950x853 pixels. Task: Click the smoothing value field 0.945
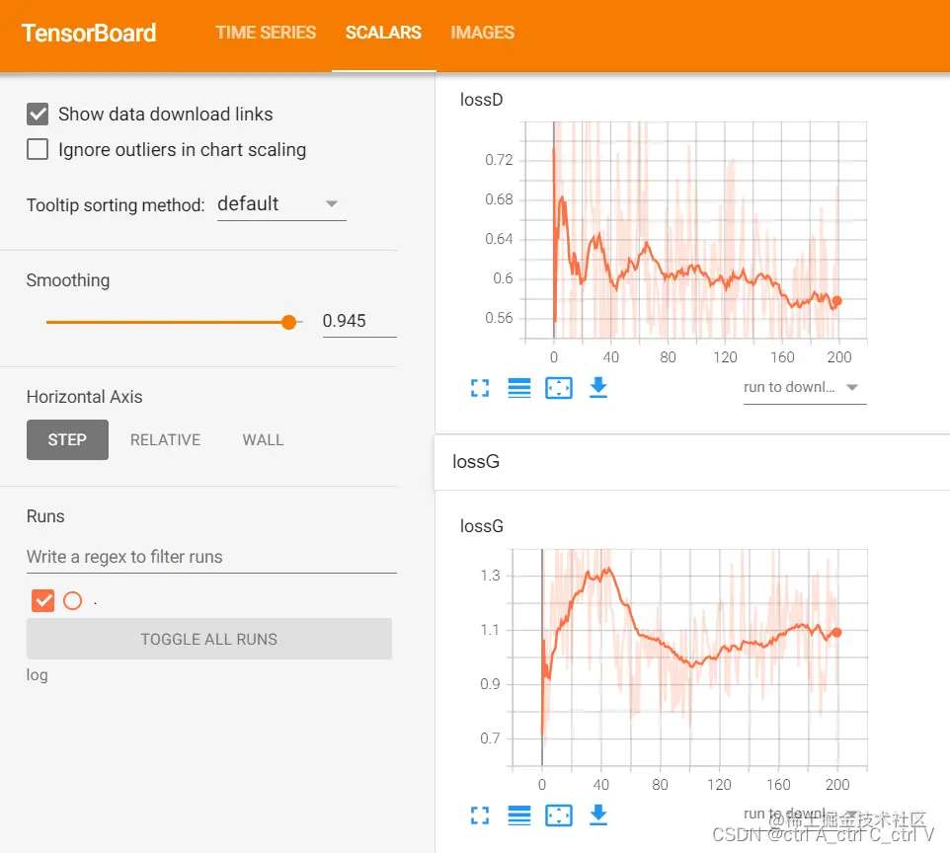pos(359,321)
